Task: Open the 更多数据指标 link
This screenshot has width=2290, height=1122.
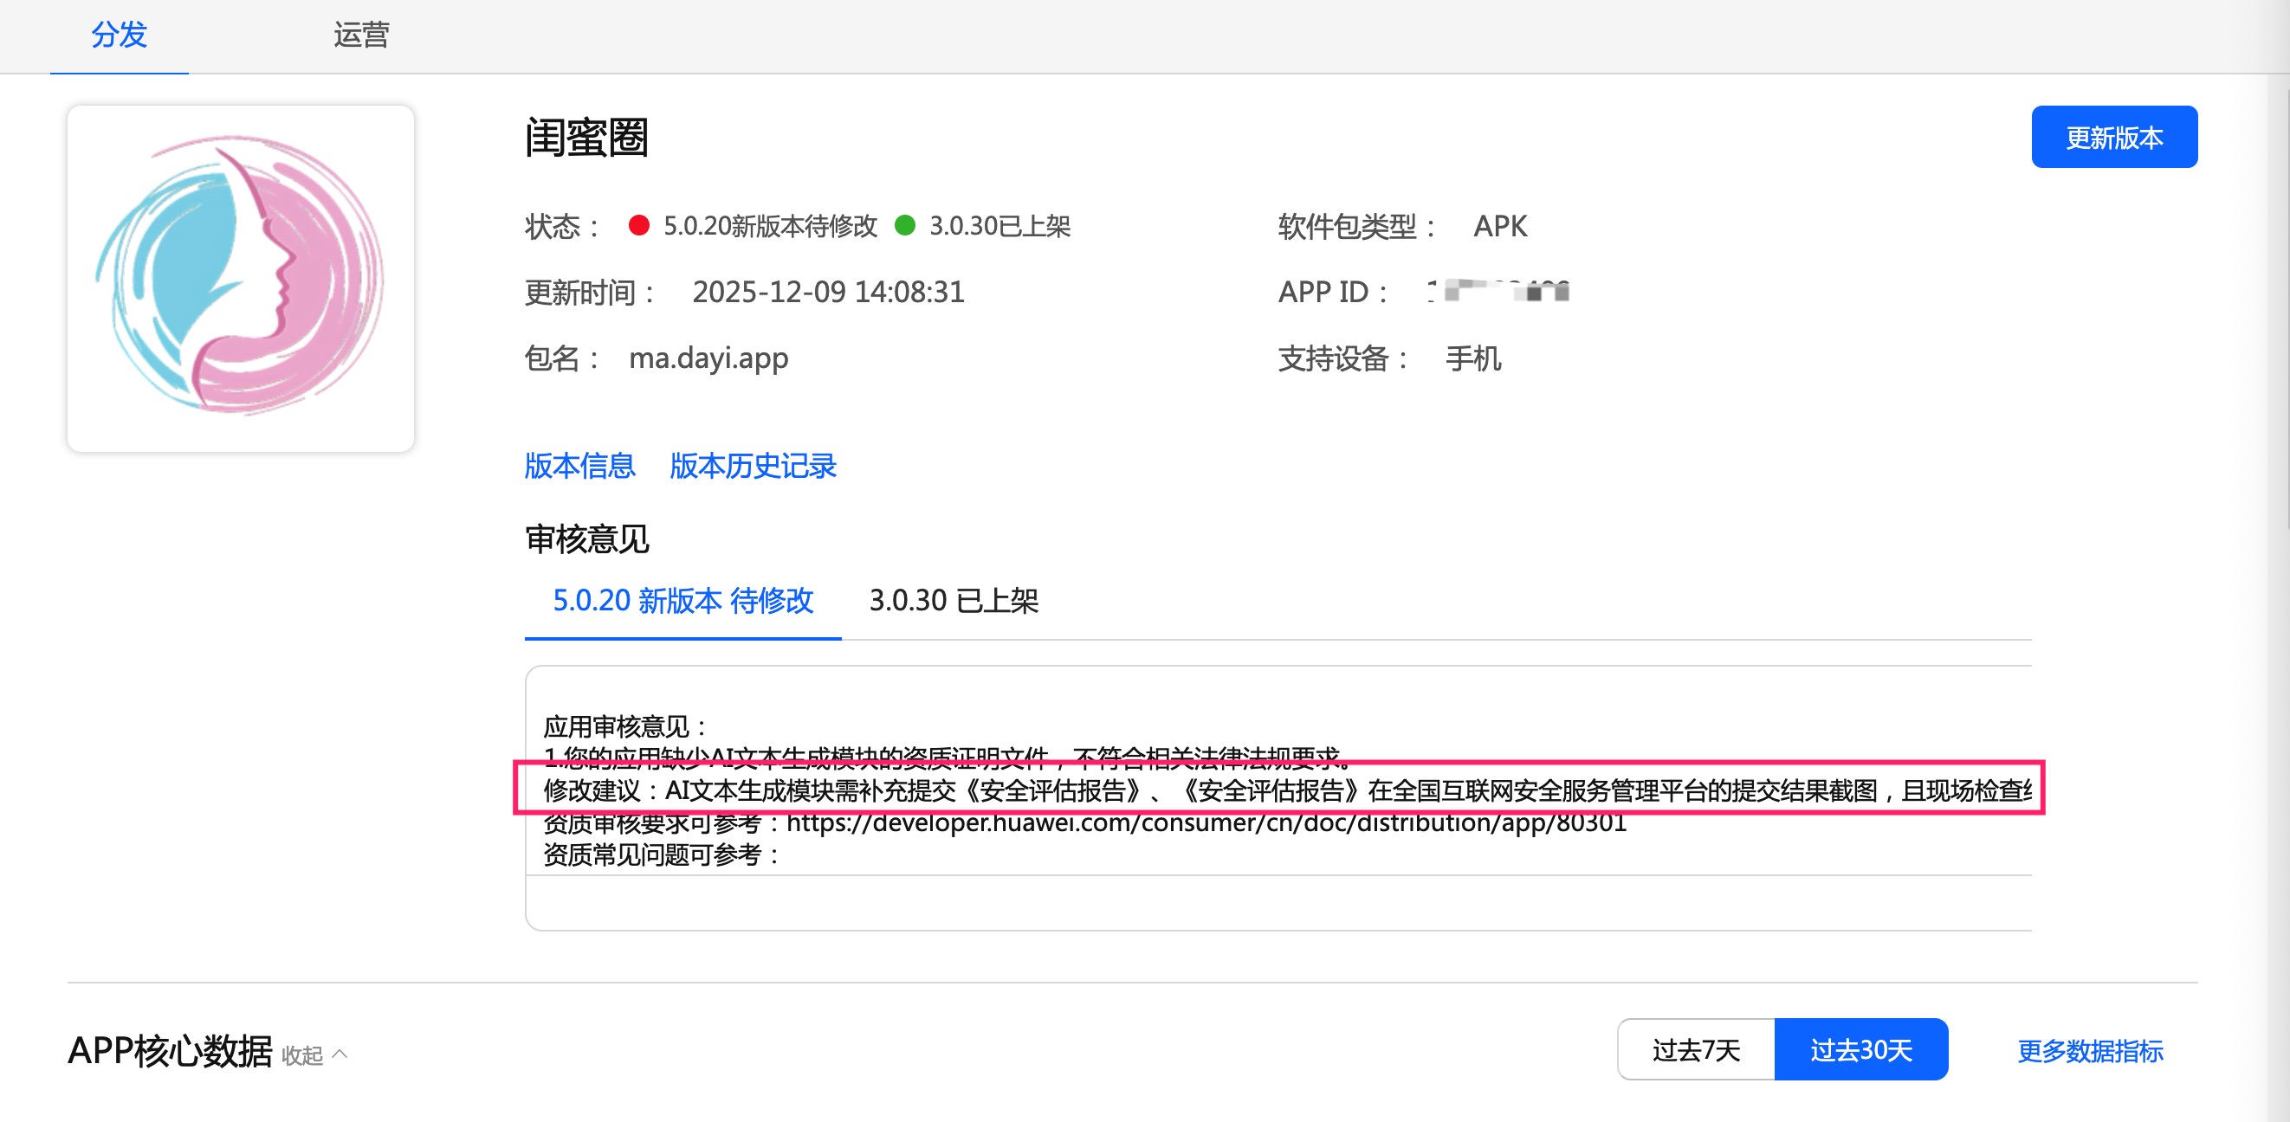Action: point(2089,1051)
